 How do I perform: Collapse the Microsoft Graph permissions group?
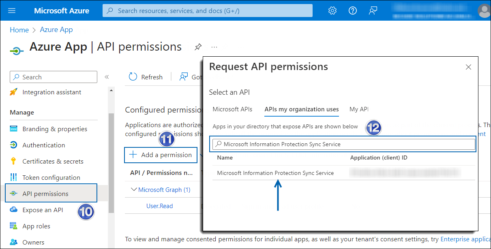pos(134,189)
